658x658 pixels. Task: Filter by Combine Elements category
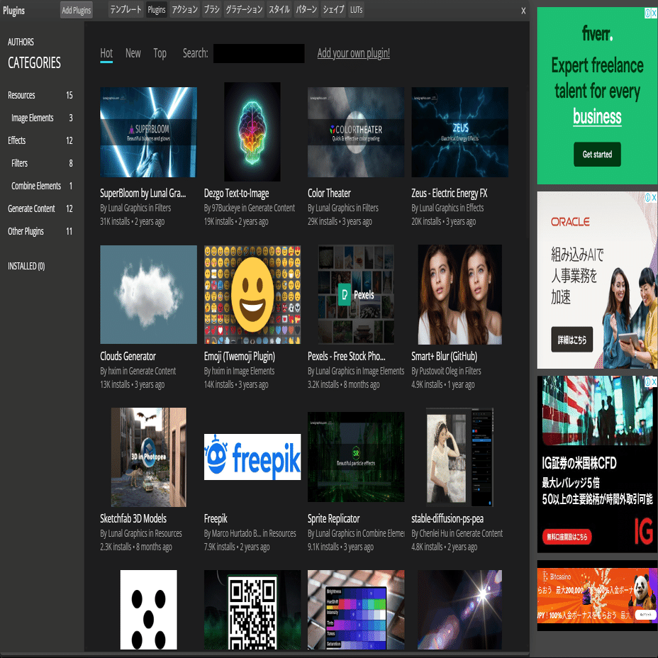42,186
